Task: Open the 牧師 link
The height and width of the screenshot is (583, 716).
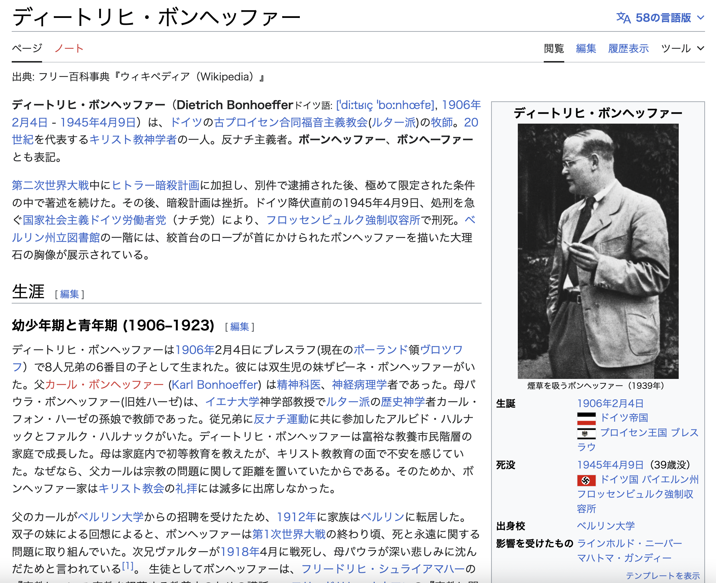Action: (442, 123)
